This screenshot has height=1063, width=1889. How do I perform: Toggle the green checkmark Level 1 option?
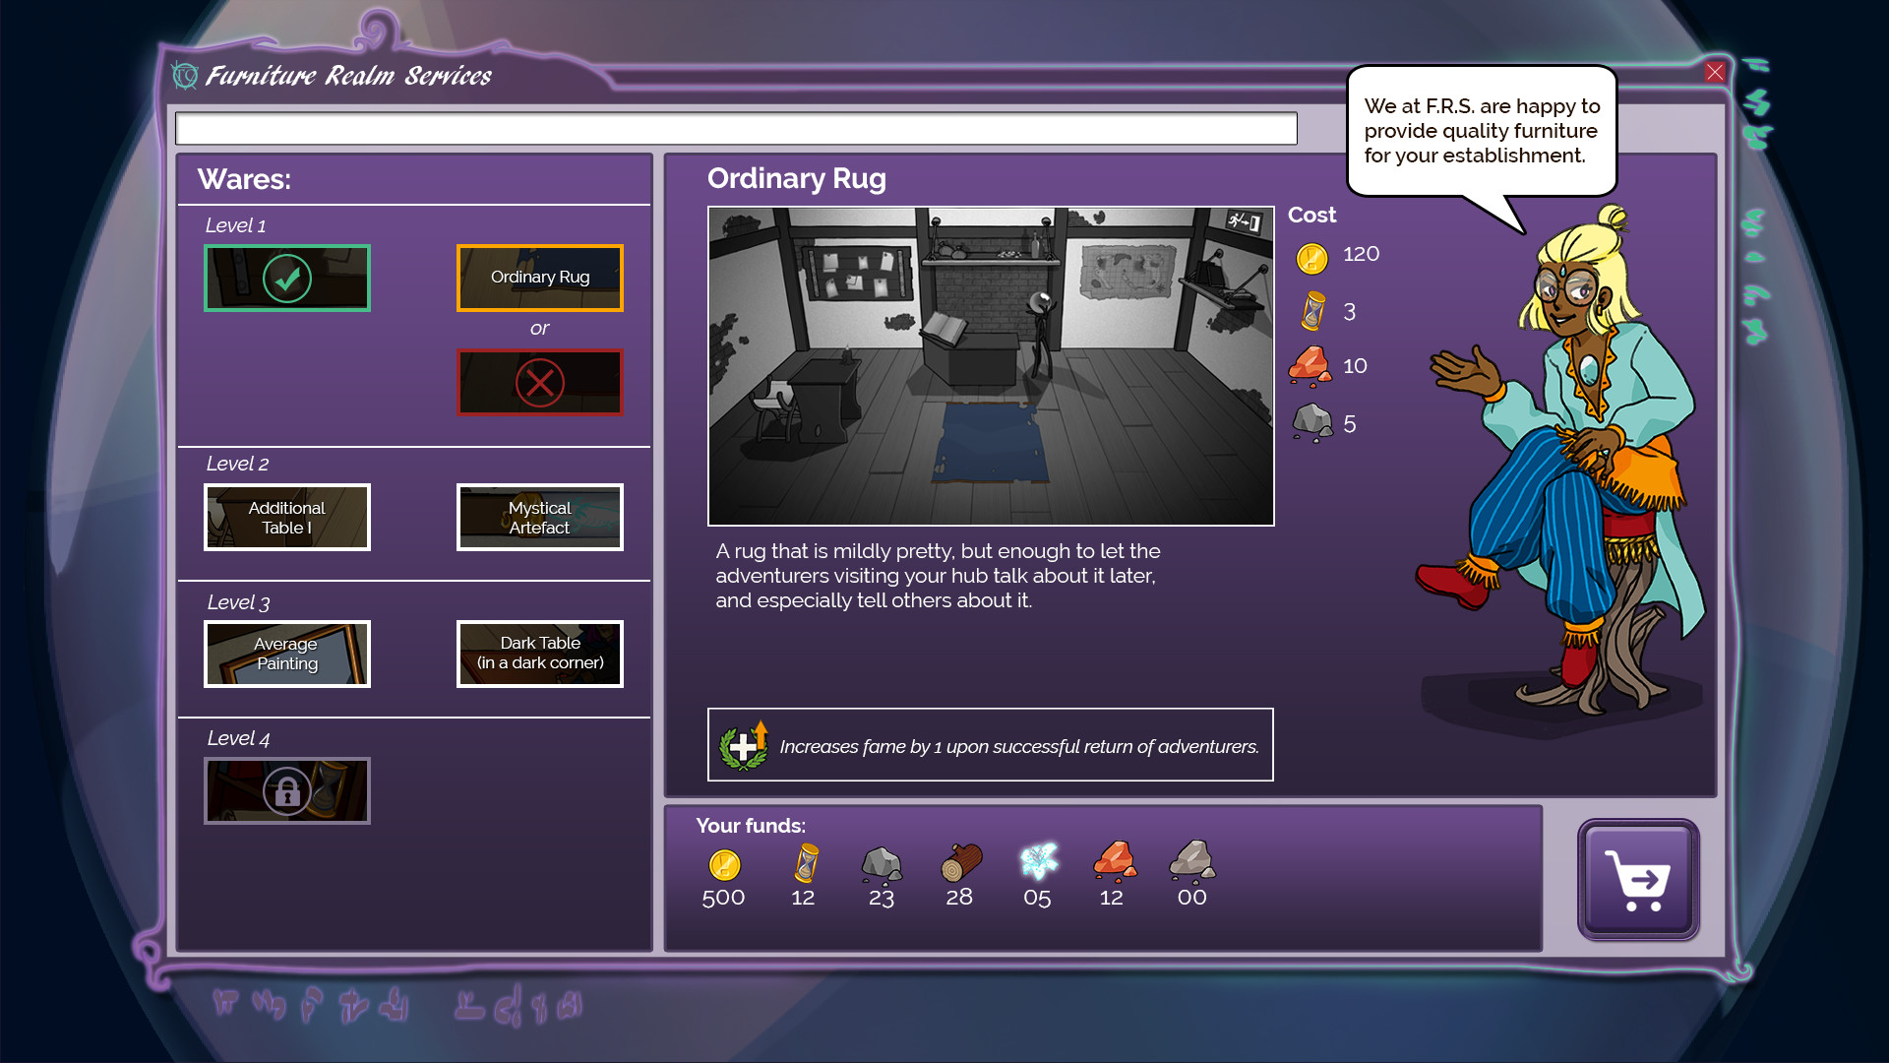286,278
